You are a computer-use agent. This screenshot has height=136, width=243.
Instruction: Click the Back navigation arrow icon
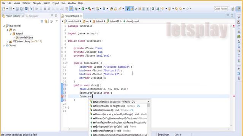(x=181, y=9)
